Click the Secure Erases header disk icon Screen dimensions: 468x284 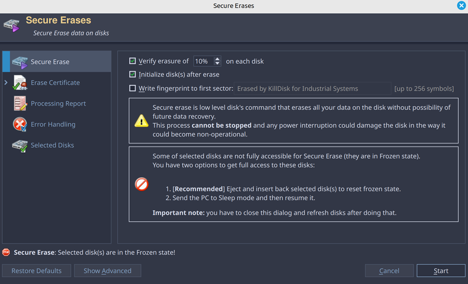point(11,25)
